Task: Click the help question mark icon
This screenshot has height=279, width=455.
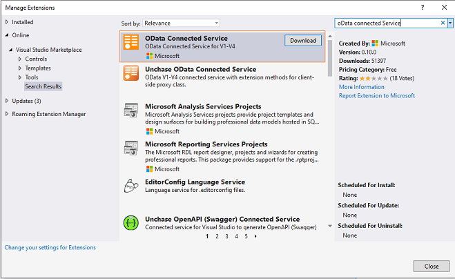Action: (x=423, y=7)
